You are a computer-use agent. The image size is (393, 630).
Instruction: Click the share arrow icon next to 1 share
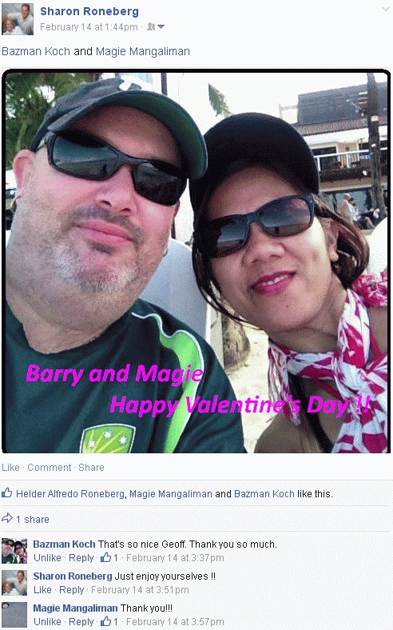[x=7, y=518]
